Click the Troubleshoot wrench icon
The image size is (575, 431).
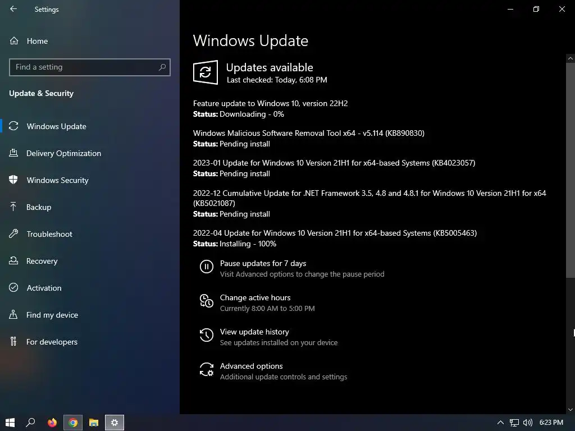coord(13,234)
